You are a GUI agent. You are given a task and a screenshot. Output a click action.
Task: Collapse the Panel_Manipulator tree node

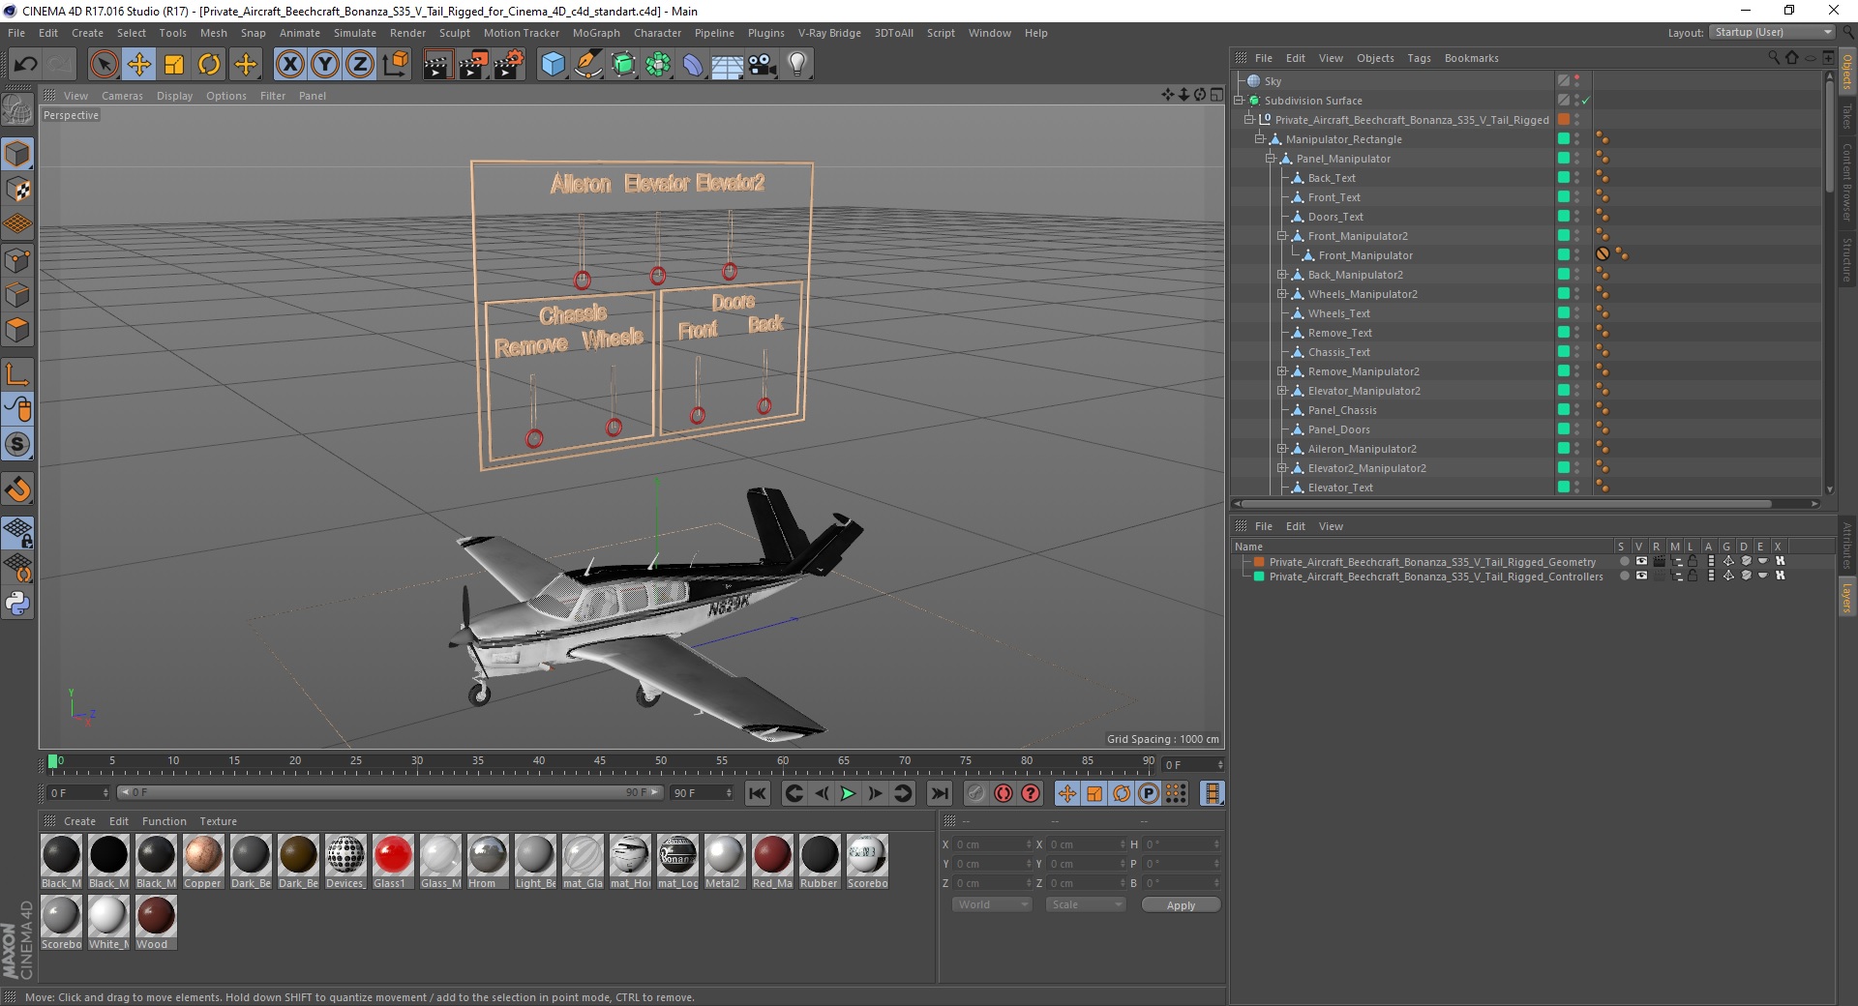point(1271,159)
